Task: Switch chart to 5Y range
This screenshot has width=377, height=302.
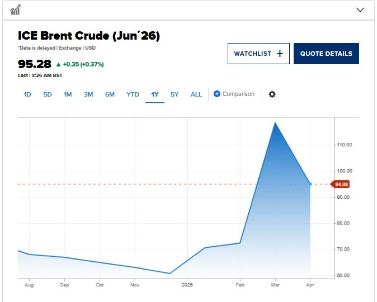Action: click(175, 94)
